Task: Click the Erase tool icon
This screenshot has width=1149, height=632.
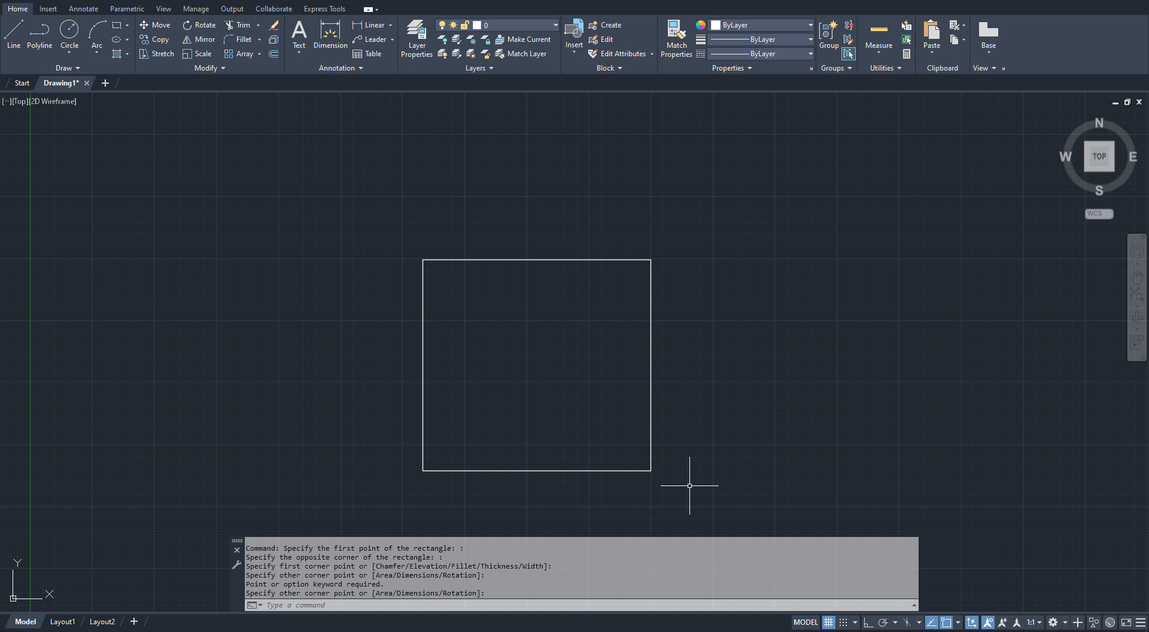Action: pos(274,25)
